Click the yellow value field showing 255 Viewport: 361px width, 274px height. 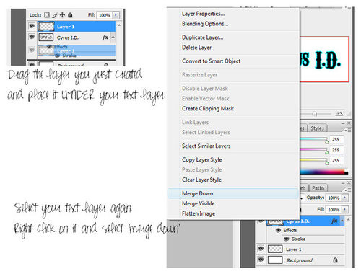tap(336, 160)
